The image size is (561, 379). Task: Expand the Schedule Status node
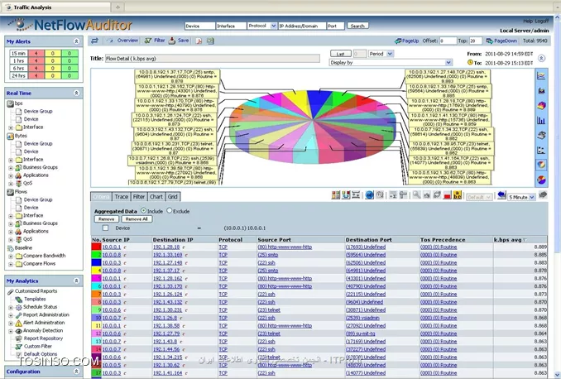click(11, 308)
